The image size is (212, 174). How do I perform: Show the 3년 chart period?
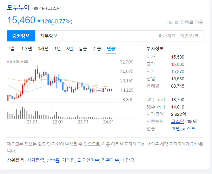click(70, 49)
